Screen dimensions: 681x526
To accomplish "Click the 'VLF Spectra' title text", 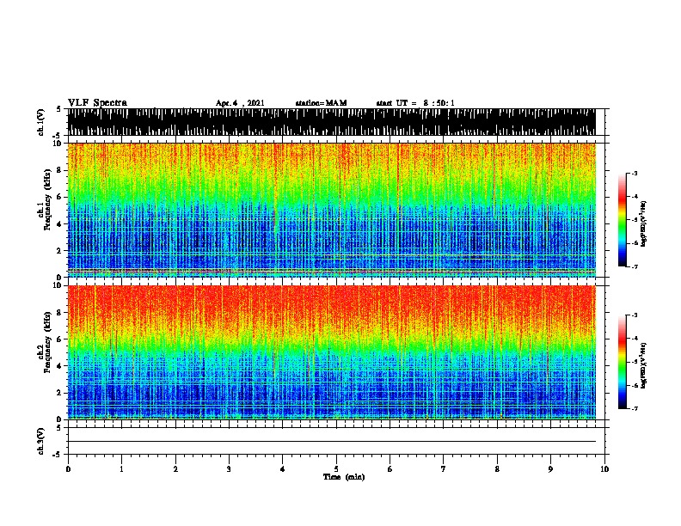I will point(97,103).
